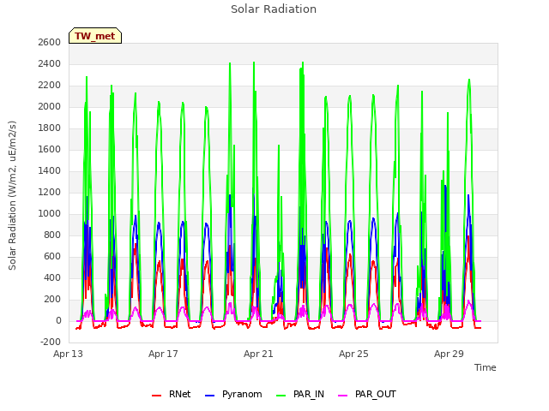The width and height of the screenshot is (549, 411).
Task: Click the Apr 21 x-axis tick label
Action: pos(258,354)
